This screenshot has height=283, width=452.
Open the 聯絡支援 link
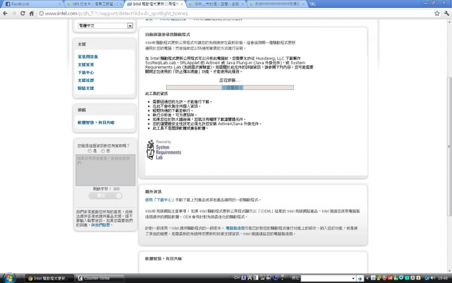click(86, 88)
